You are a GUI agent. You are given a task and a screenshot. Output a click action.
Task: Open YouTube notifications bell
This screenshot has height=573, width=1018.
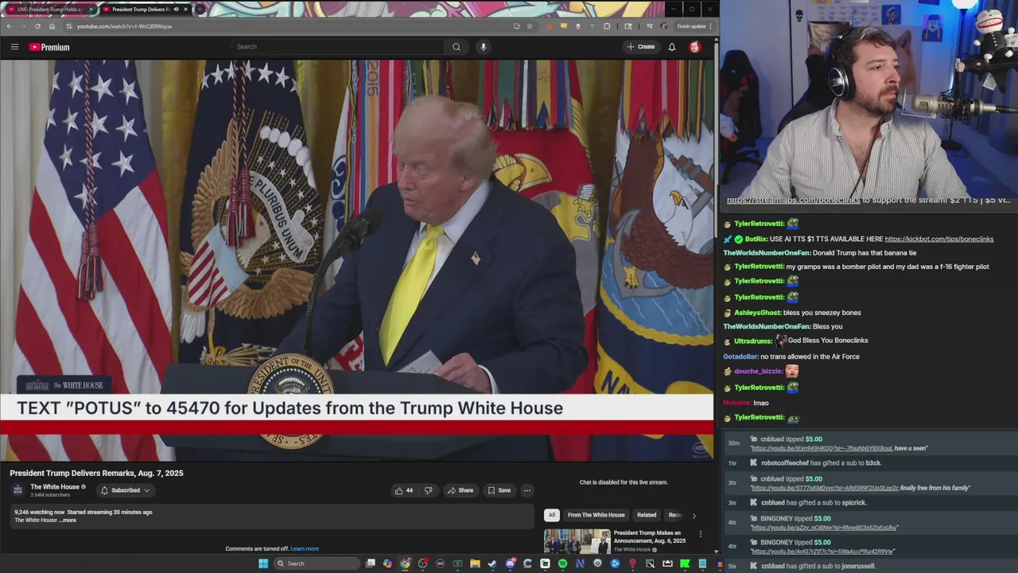coord(671,47)
